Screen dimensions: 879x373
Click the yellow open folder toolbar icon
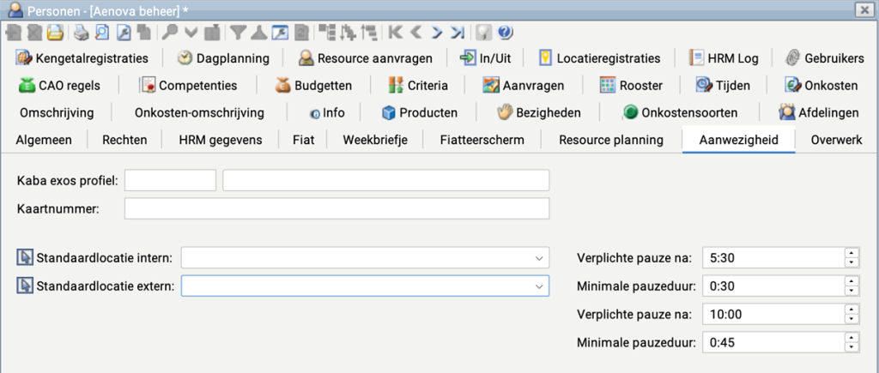click(55, 33)
